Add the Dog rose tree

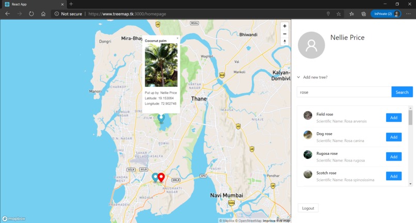pos(394,137)
